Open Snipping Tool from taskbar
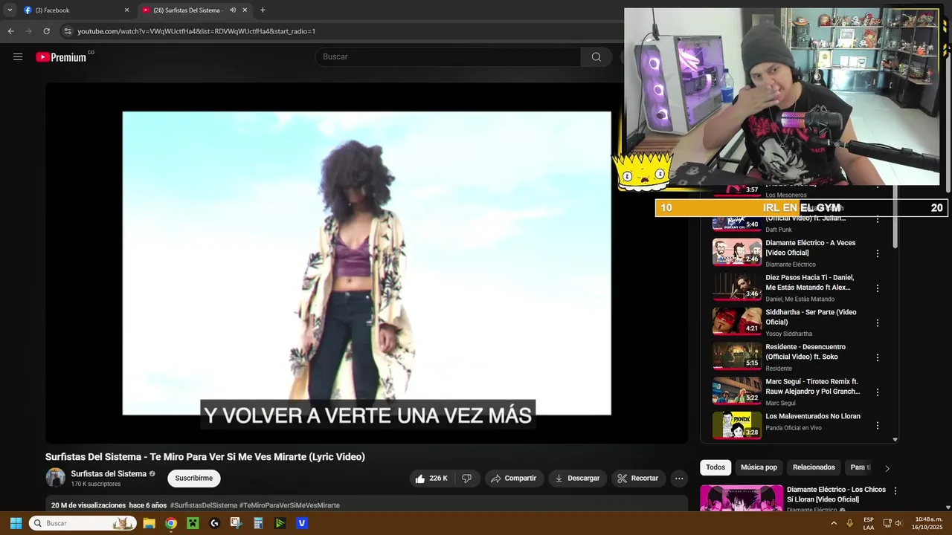Image resolution: width=952 pixels, height=535 pixels. (237, 523)
